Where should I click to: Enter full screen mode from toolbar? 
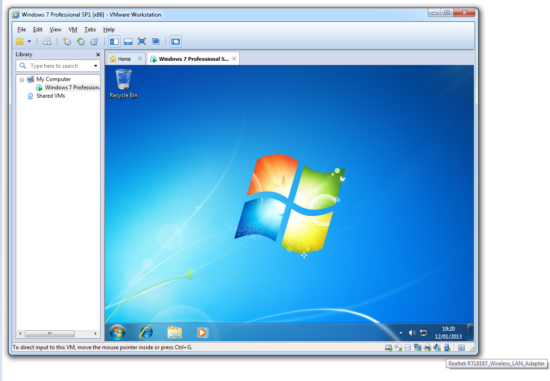tap(142, 41)
